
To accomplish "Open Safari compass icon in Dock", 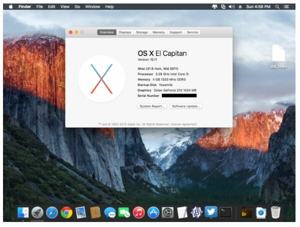I will coord(52,213).
